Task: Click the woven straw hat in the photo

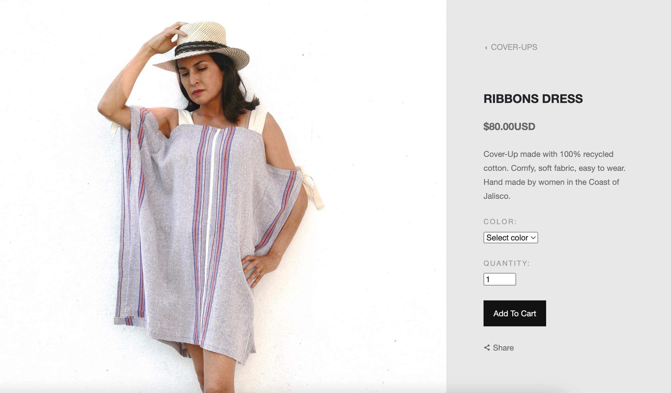Action: (x=206, y=37)
